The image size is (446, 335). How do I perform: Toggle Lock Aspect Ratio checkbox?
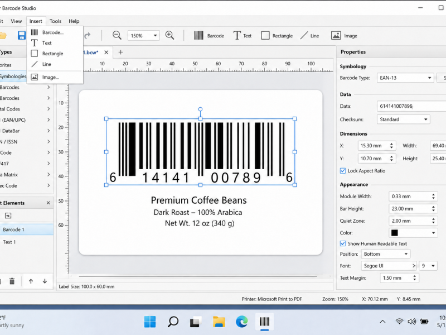point(343,171)
